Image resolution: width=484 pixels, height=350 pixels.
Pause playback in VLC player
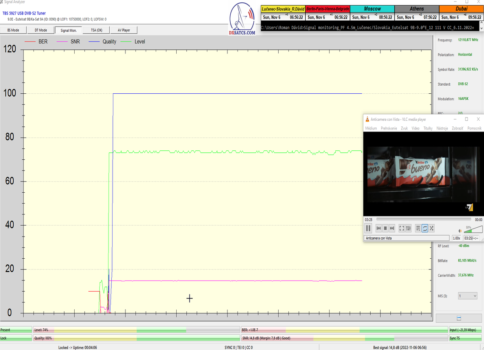click(x=368, y=229)
